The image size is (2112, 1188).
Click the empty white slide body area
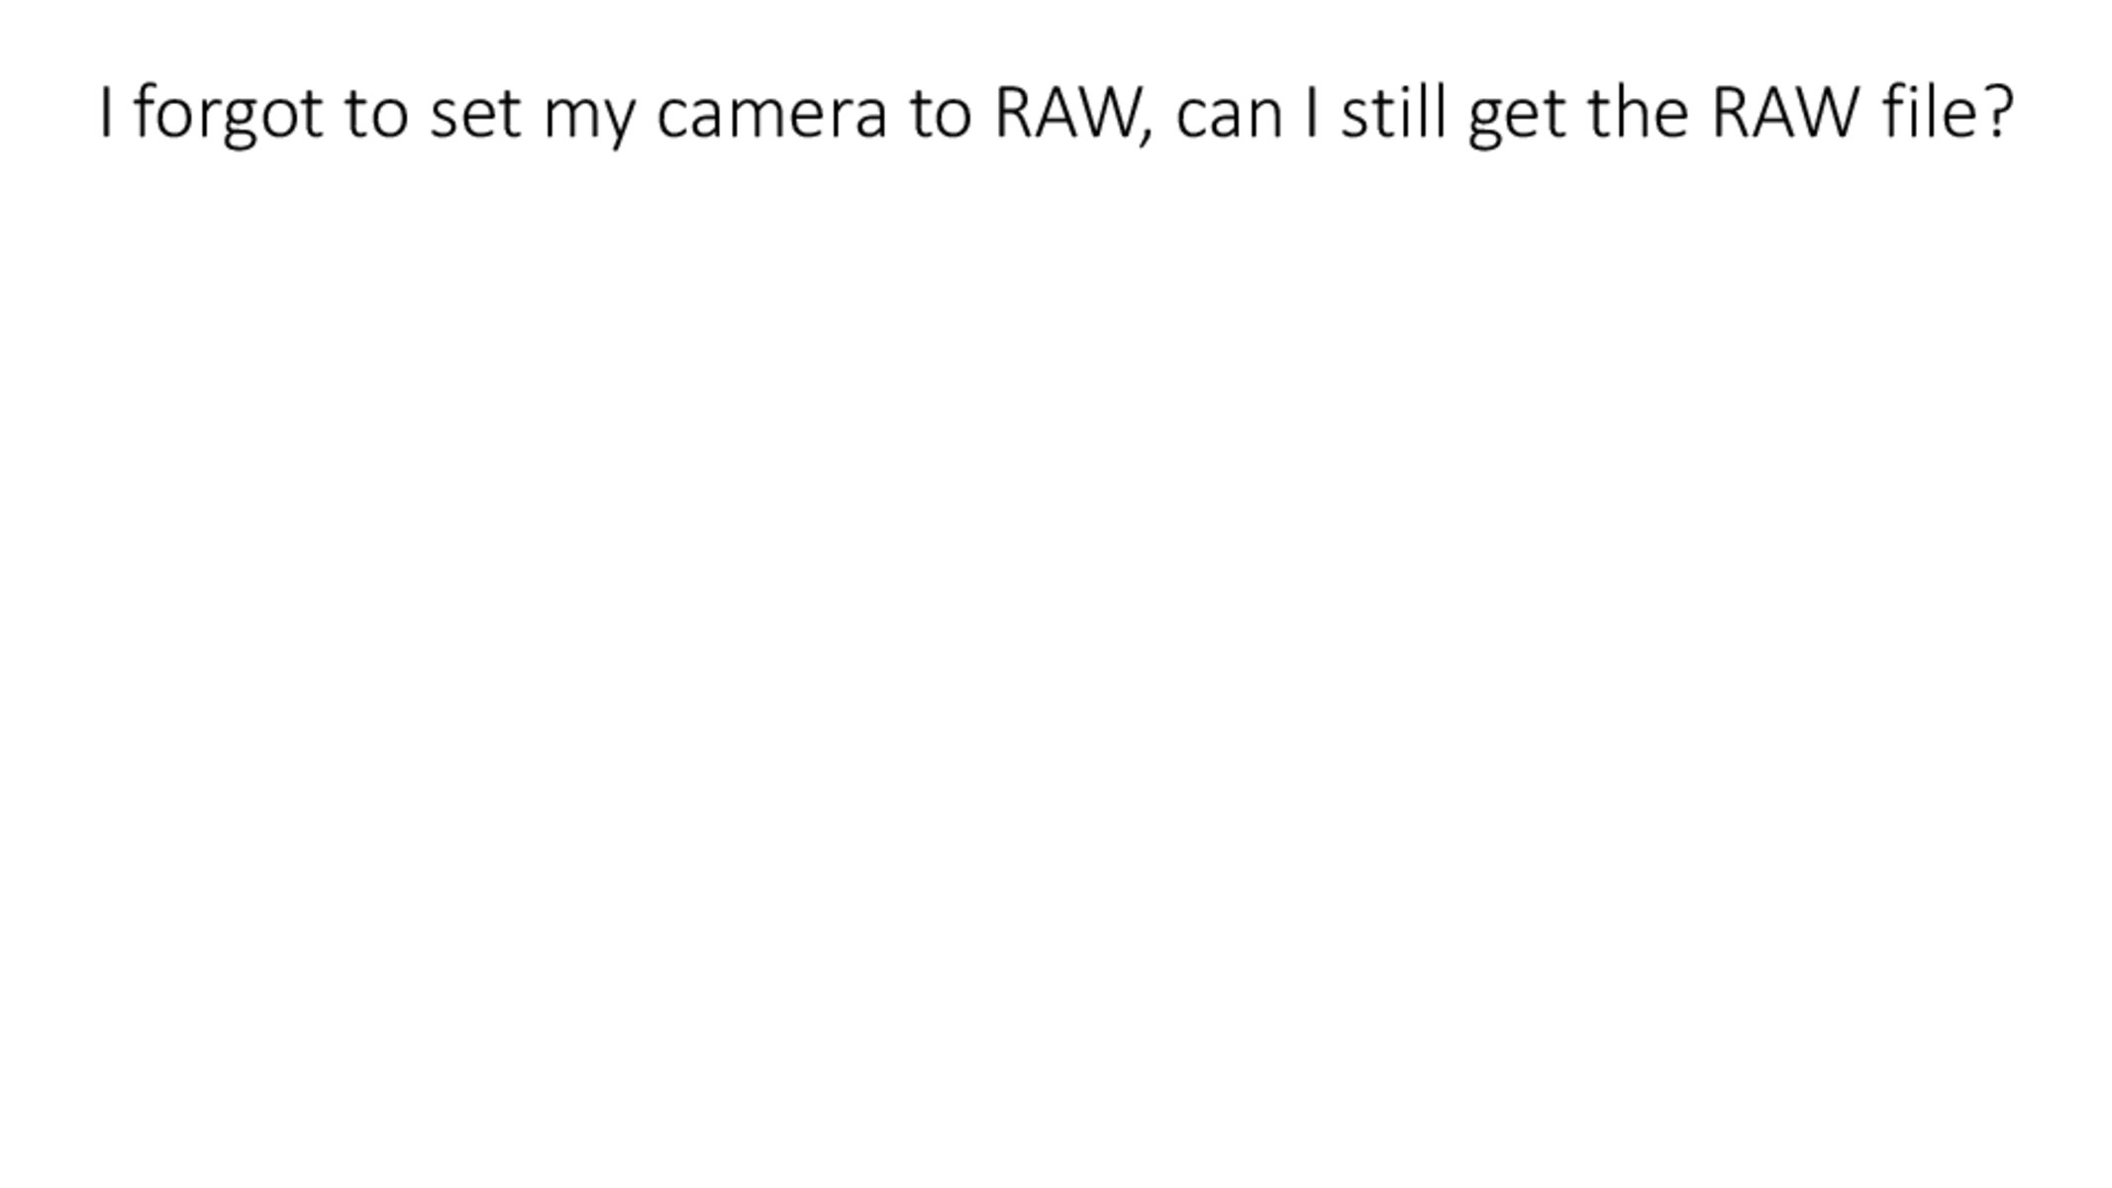point(1056,643)
